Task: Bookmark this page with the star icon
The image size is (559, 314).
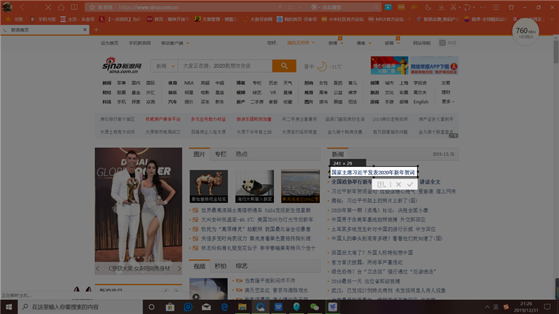Action: pos(92,7)
